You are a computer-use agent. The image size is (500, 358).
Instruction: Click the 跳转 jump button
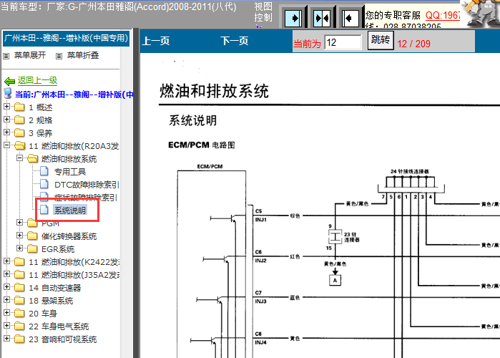[x=381, y=40]
